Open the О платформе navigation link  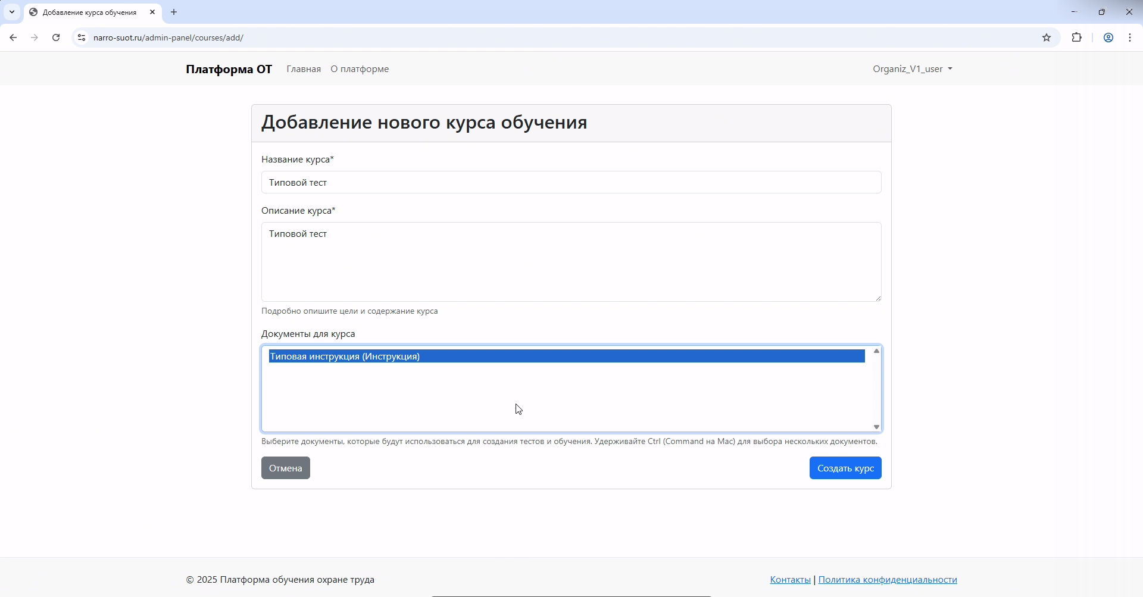(359, 68)
